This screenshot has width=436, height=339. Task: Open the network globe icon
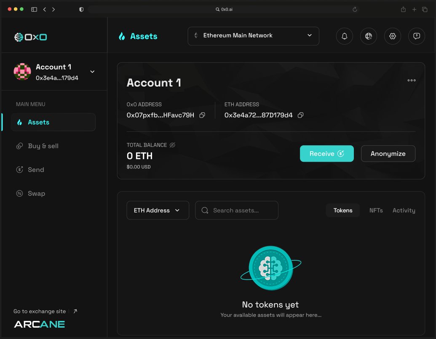(368, 36)
